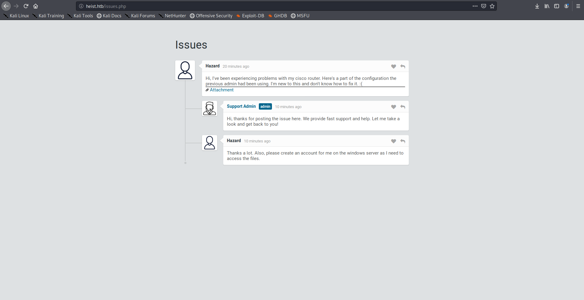
Task: Click the Support Admin username link
Action: [x=241, y=106]
